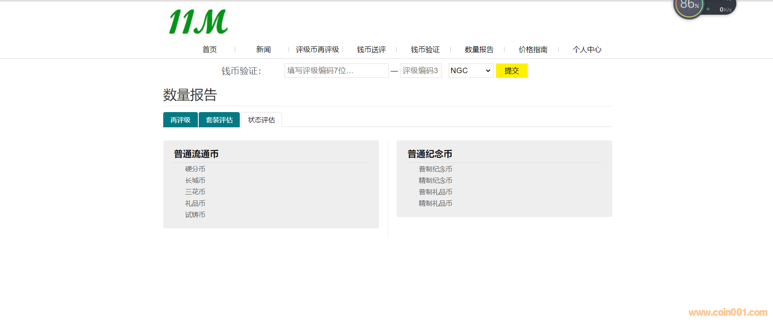
Task: Open the 长城币 category link
Action: 195,181
